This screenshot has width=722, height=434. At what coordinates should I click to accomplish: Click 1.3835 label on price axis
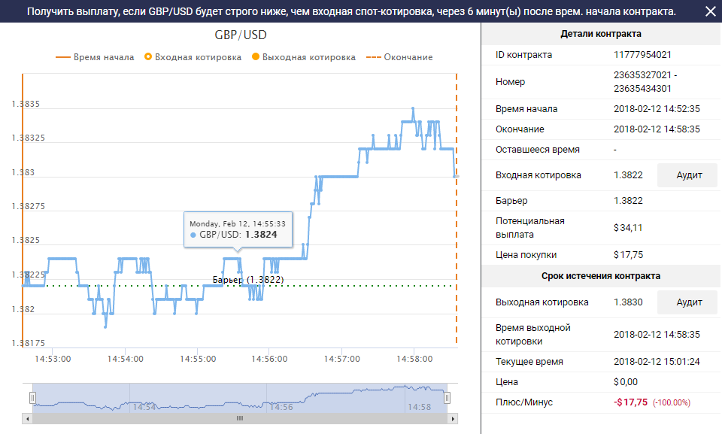point(26,104)
